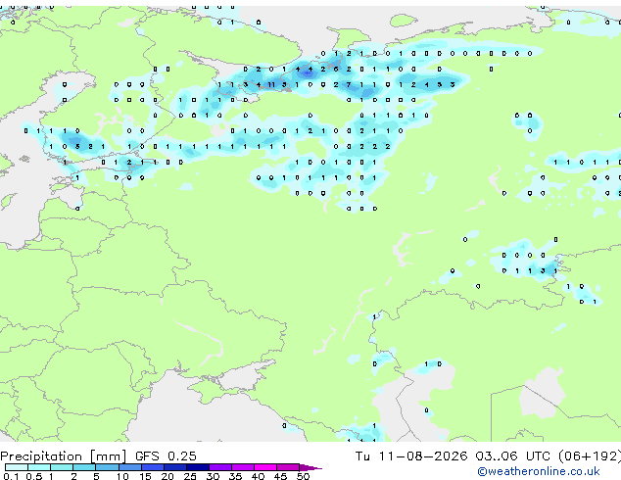Image resolution: width=621 pixels, height=480 pixels.
Task: Select the '40' legend scale label
Action: click(258, 476)
